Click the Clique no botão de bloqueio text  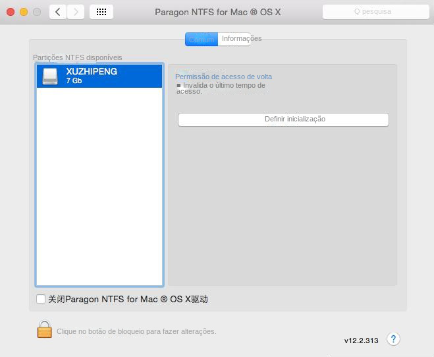(136, 331)
